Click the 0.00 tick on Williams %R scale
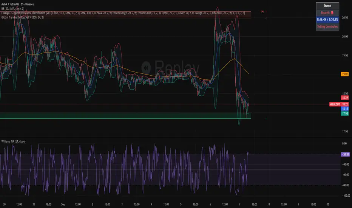The width and height of the screenshot is (352, 208). point(344,143)
